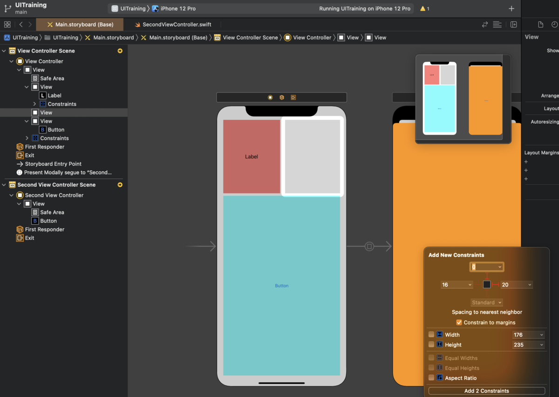Screen dimensions: 559x397
Task: Open the related items grid menu
Action: (x=7, y=24)
